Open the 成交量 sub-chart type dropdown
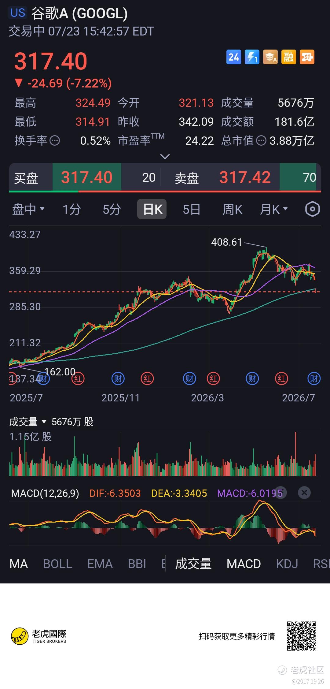Image resolution: width=330 pixels, height=689 pixels. tap(28, 422)
